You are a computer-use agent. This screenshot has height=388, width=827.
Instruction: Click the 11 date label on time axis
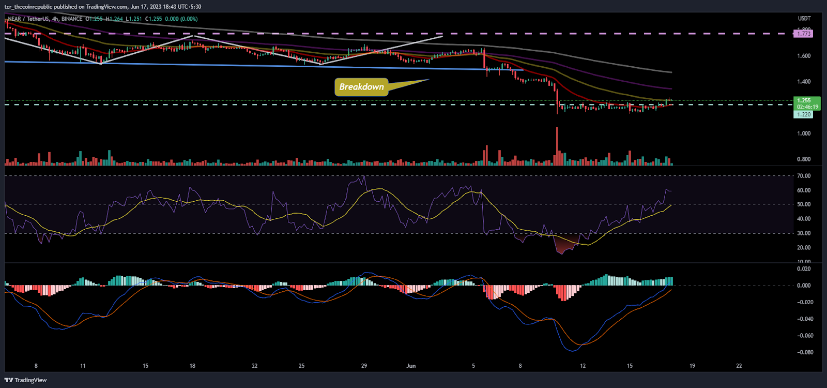click(83, 366)
